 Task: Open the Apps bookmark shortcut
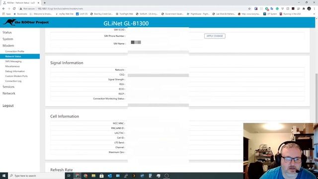click(6, 14)
